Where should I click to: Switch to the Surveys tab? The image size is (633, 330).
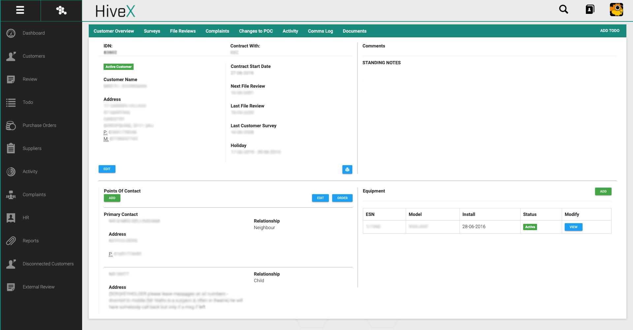coord(152,31)
